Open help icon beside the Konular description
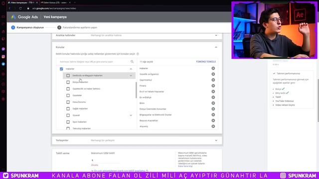The image size is (319, 179). pyautogui.click(x=138, y=54)
